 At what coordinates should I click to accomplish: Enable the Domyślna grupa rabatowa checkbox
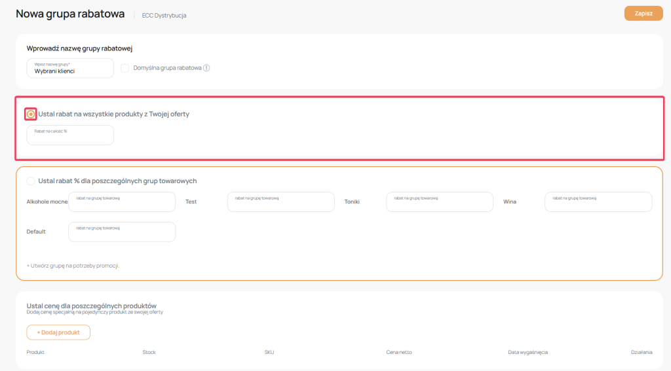(125, 67)
